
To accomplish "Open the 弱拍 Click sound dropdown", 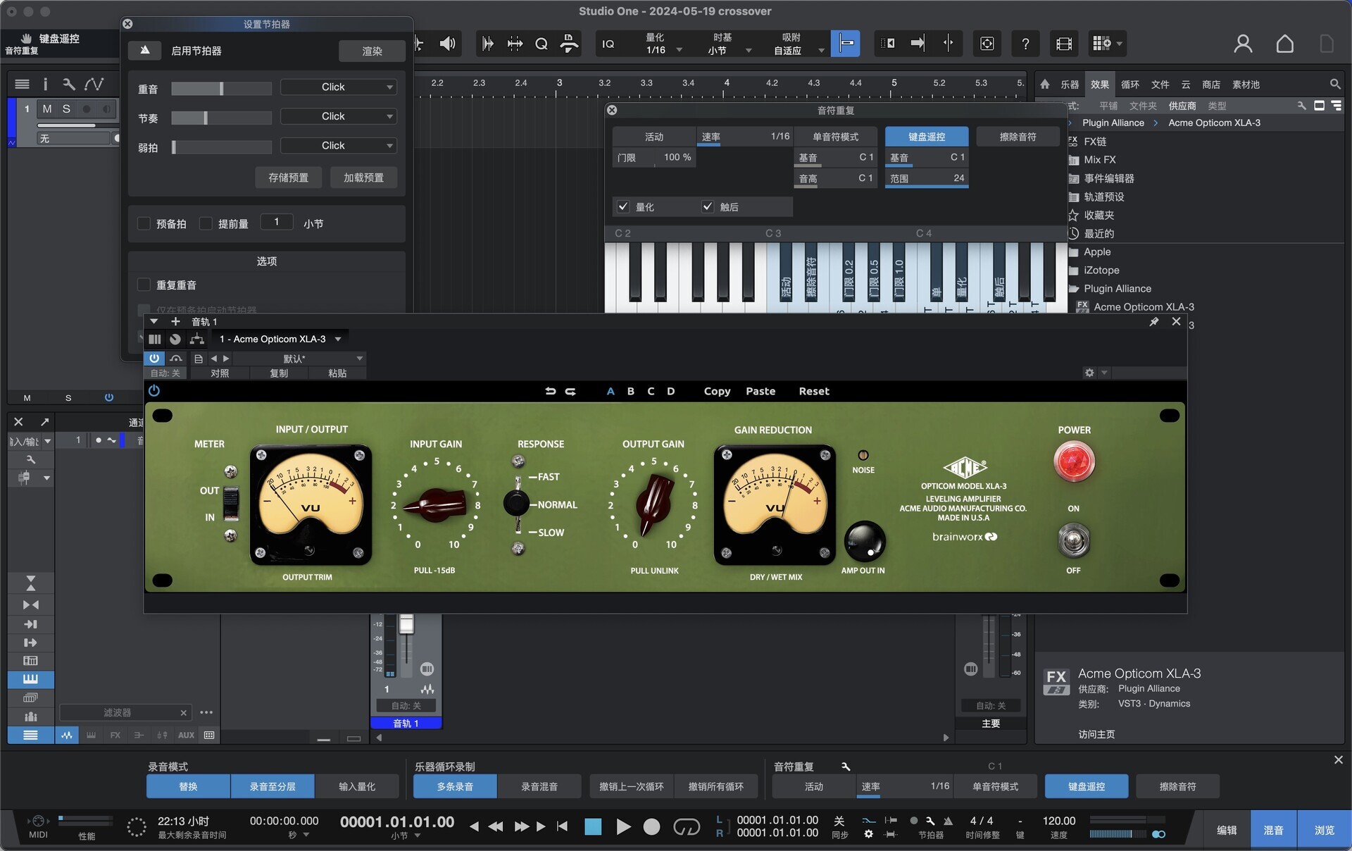I will pos(339,146).
